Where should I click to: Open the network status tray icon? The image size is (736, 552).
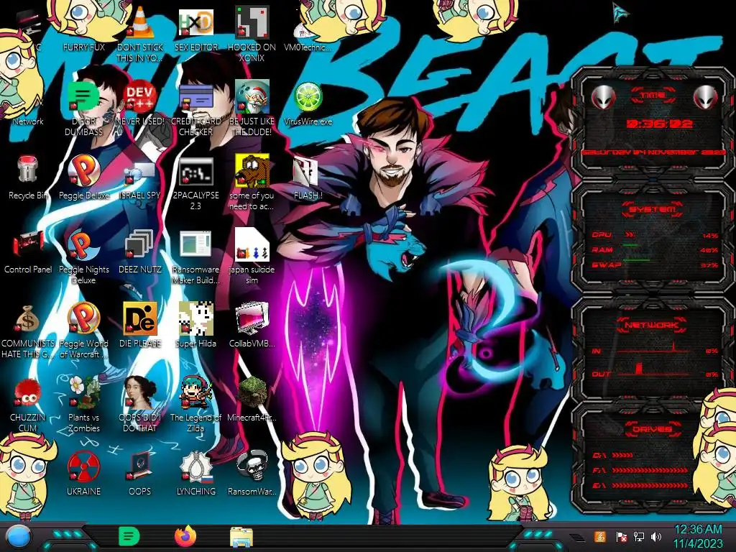639,536
